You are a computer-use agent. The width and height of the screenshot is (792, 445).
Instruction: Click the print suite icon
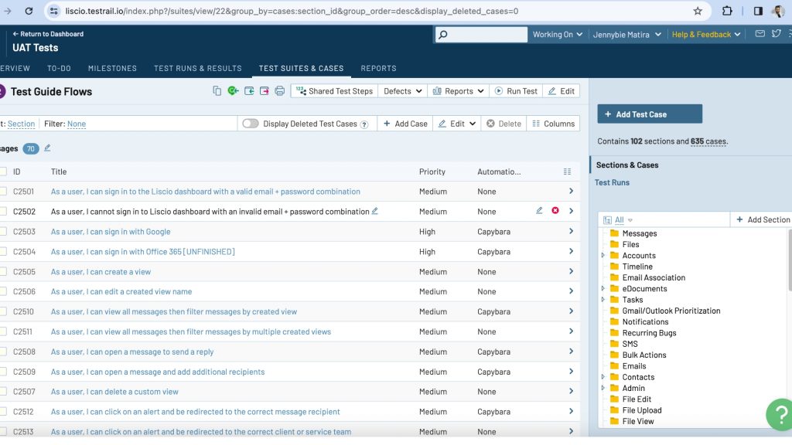pos(280,91)
